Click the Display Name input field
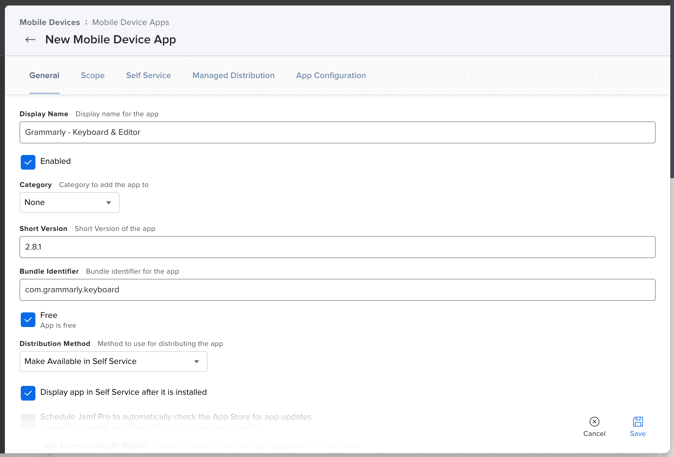The image size is (674, 457). point(338,132)
